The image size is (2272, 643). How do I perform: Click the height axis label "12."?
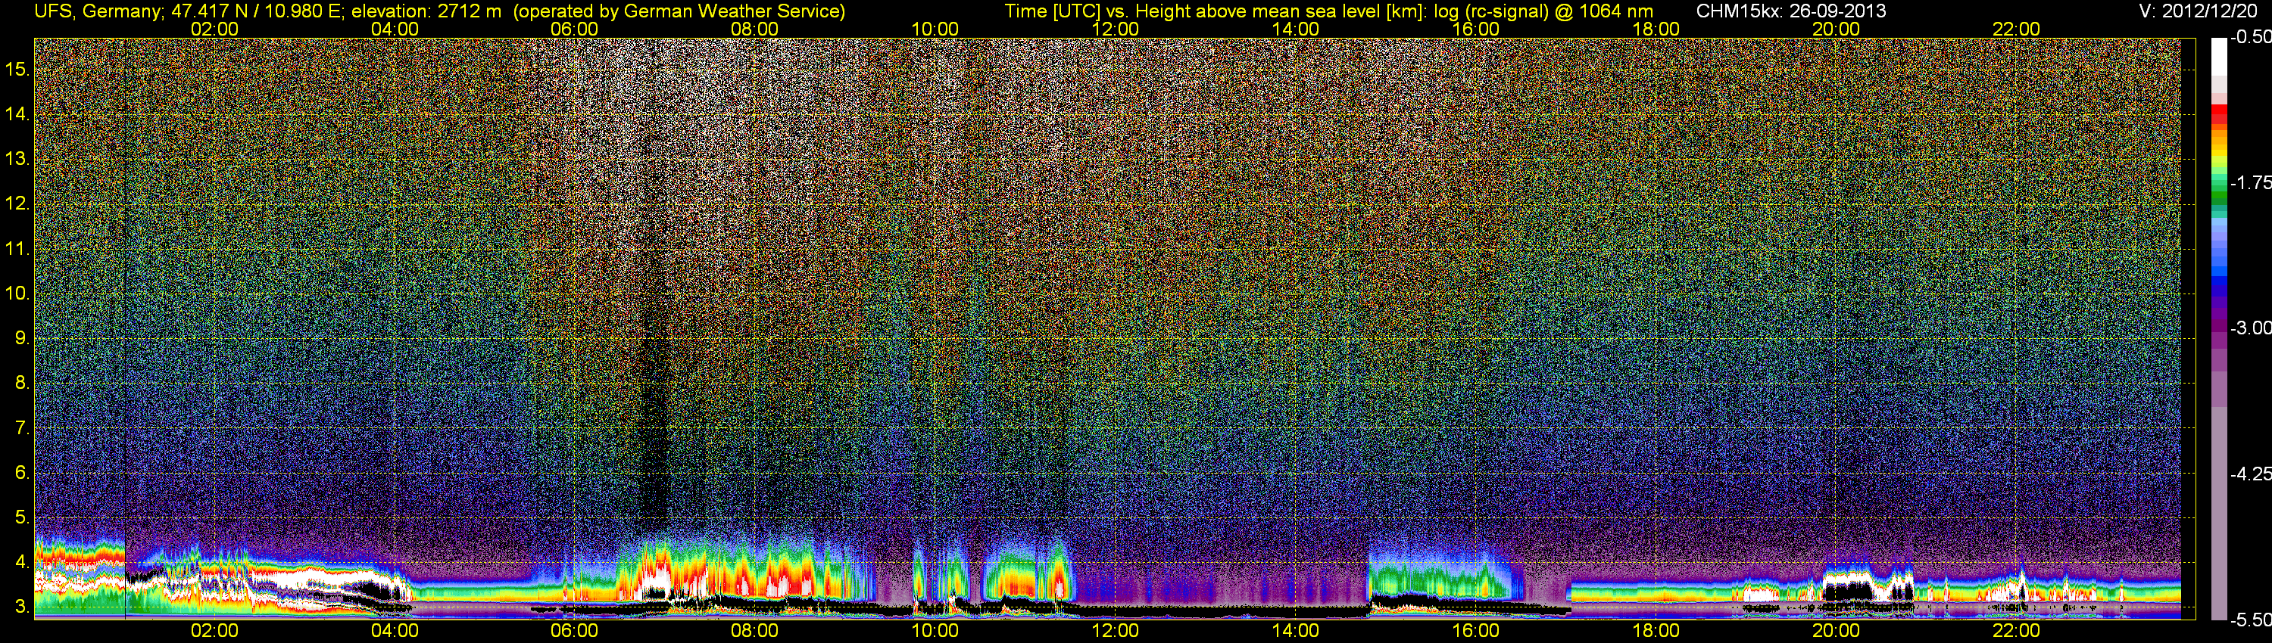[x=17, y=203]
